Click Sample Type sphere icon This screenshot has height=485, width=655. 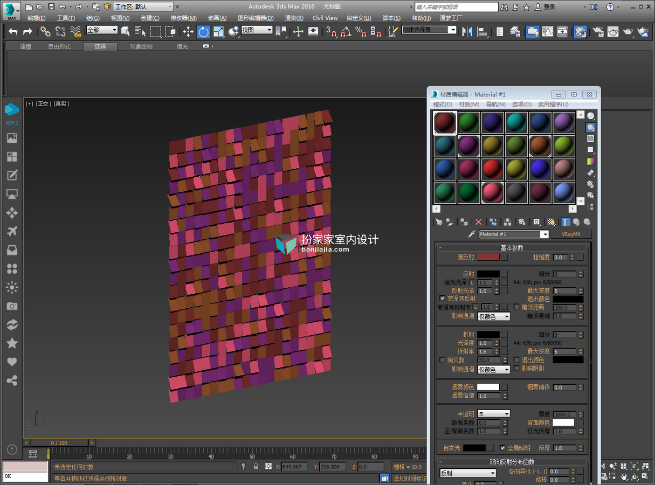[591, 116]
